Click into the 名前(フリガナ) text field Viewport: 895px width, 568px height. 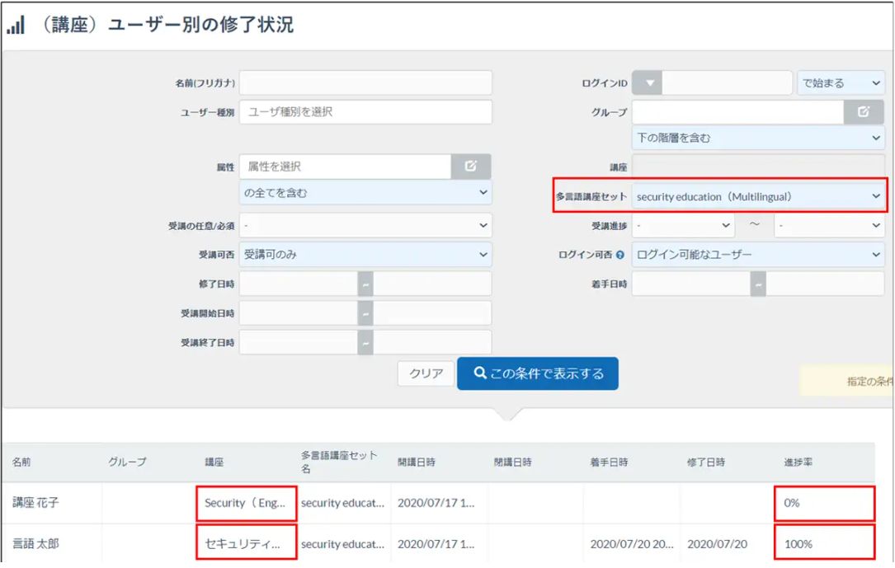(365, 83)
